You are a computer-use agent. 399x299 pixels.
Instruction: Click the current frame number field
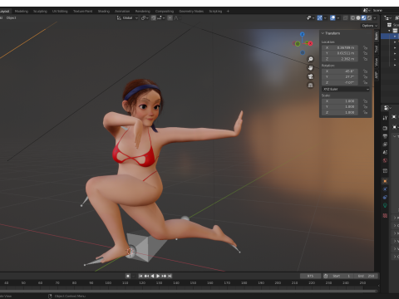point(310,276)
